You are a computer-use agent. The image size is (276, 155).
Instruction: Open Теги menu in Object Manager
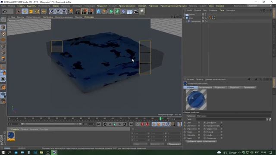coord(222,10)
